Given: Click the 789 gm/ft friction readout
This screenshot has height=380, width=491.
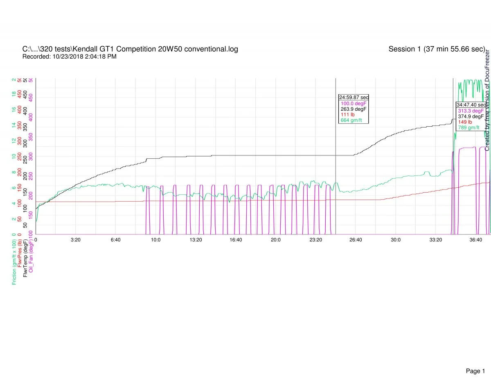Looking at the screenshot, I should pos(466,128).
